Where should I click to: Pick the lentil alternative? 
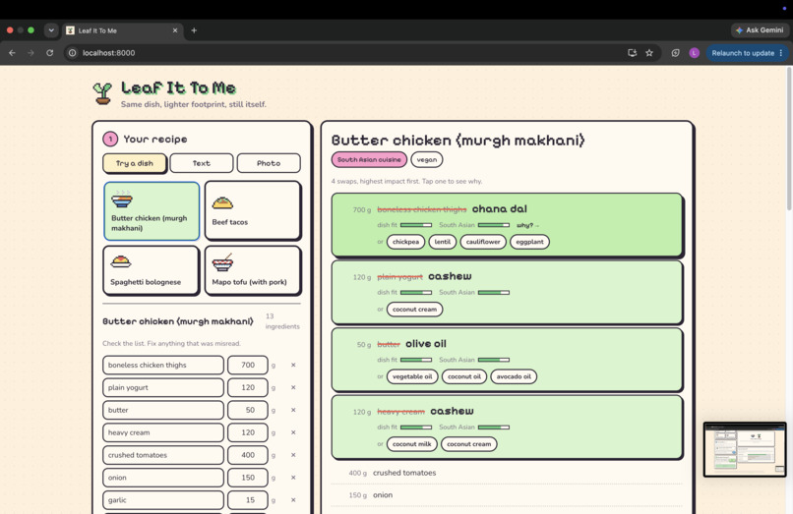coord(443,242)
